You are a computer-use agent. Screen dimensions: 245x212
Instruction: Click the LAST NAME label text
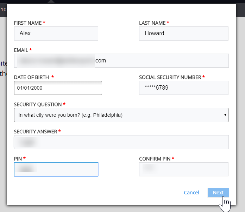click(x=152, y=23)
